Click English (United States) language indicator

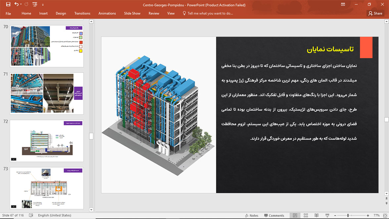(x=55, y=215)
